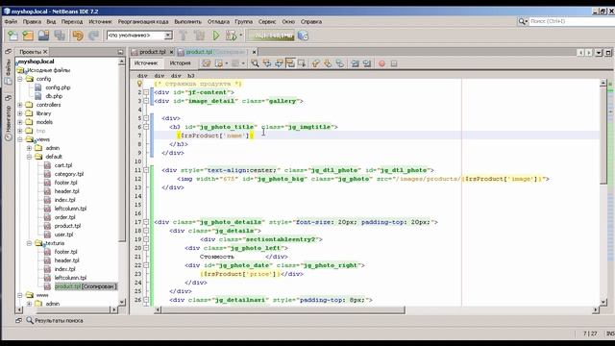The height and width of the screenshot is (346, 615).
Task: Toggle Highlight Search in editor toolbar
Action: [290, 63]
